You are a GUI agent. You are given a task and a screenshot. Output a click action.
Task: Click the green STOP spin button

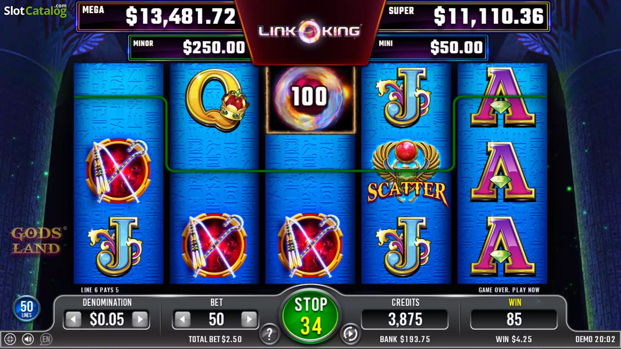(310, 315)
